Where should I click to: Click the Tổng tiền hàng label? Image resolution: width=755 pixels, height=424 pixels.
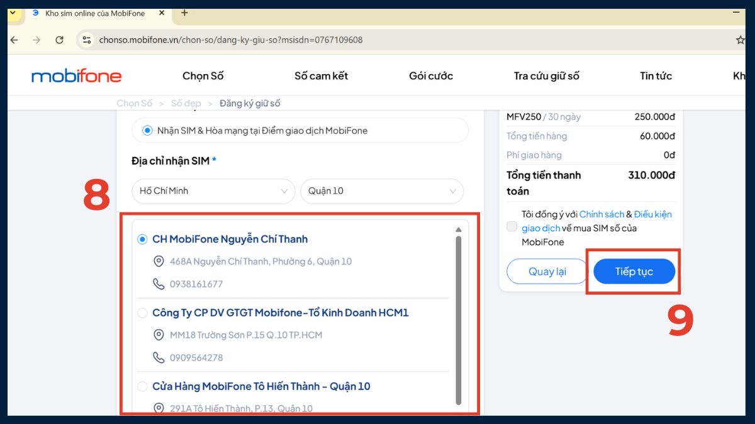537,136
